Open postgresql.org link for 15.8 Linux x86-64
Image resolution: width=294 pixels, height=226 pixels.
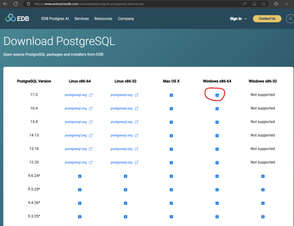[78, 122]
